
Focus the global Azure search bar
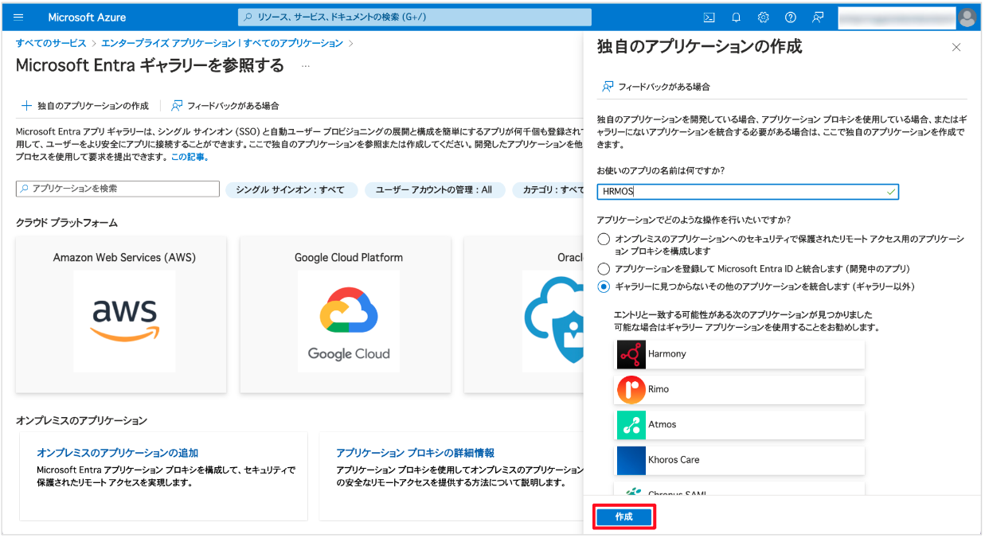click(x=415, y=18)
